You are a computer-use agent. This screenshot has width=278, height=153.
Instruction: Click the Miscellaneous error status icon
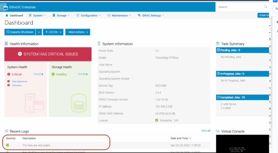coord(9,81)
